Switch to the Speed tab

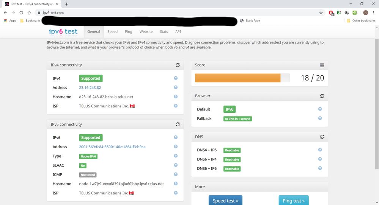tap(112, 32)
